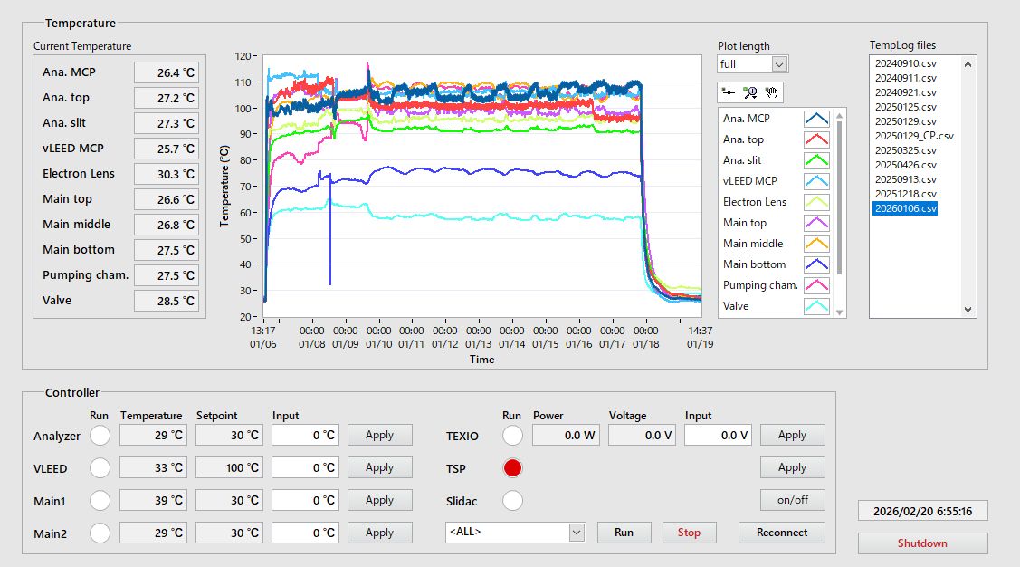Toggle the red TSP run indicator

(512, 468)
